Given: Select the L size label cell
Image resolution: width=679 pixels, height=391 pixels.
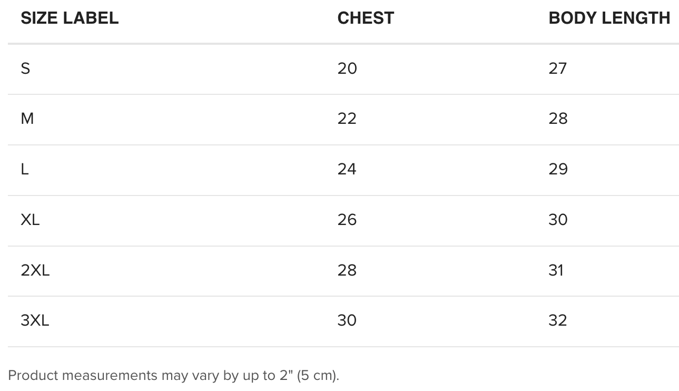Looking at the screenshot, I should 25,169.
